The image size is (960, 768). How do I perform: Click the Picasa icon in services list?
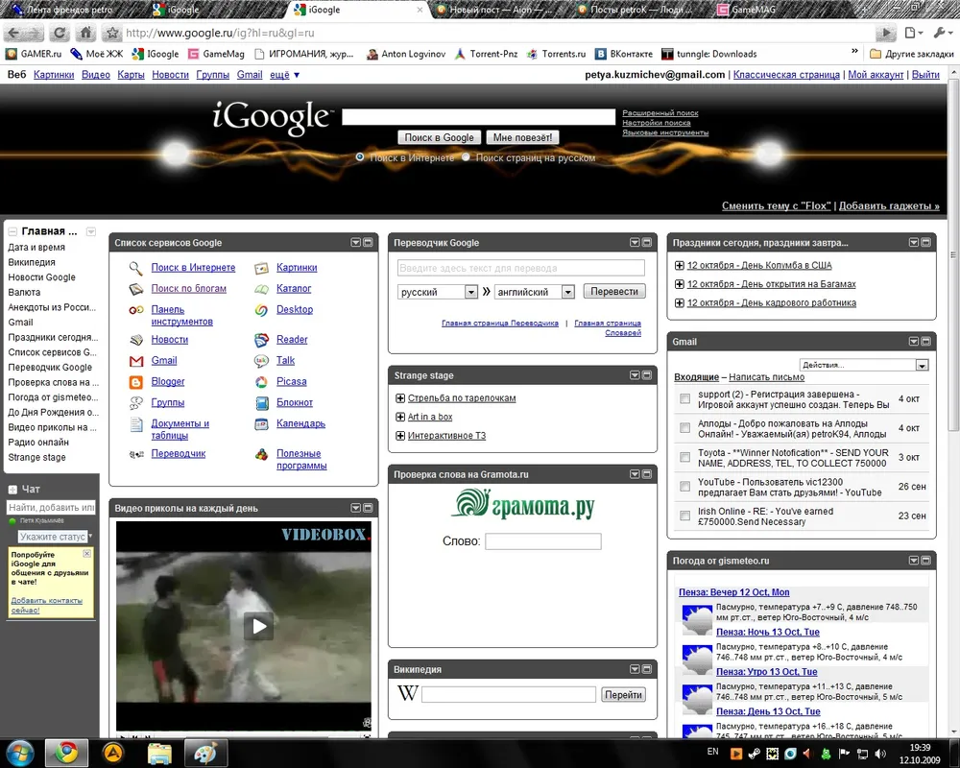(261, 382)
